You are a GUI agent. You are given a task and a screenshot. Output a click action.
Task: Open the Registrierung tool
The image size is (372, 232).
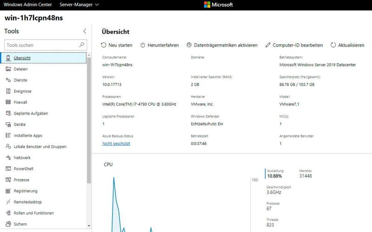pos(44,191)
